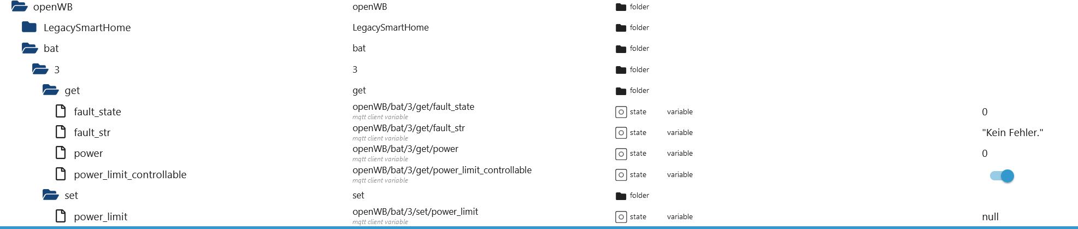Click state type icon for fault_state

[621, 112]
